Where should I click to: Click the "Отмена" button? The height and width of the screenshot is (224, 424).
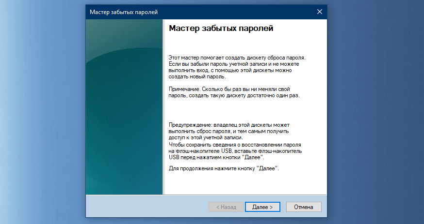pyautogui.click(x=303, y=207)
